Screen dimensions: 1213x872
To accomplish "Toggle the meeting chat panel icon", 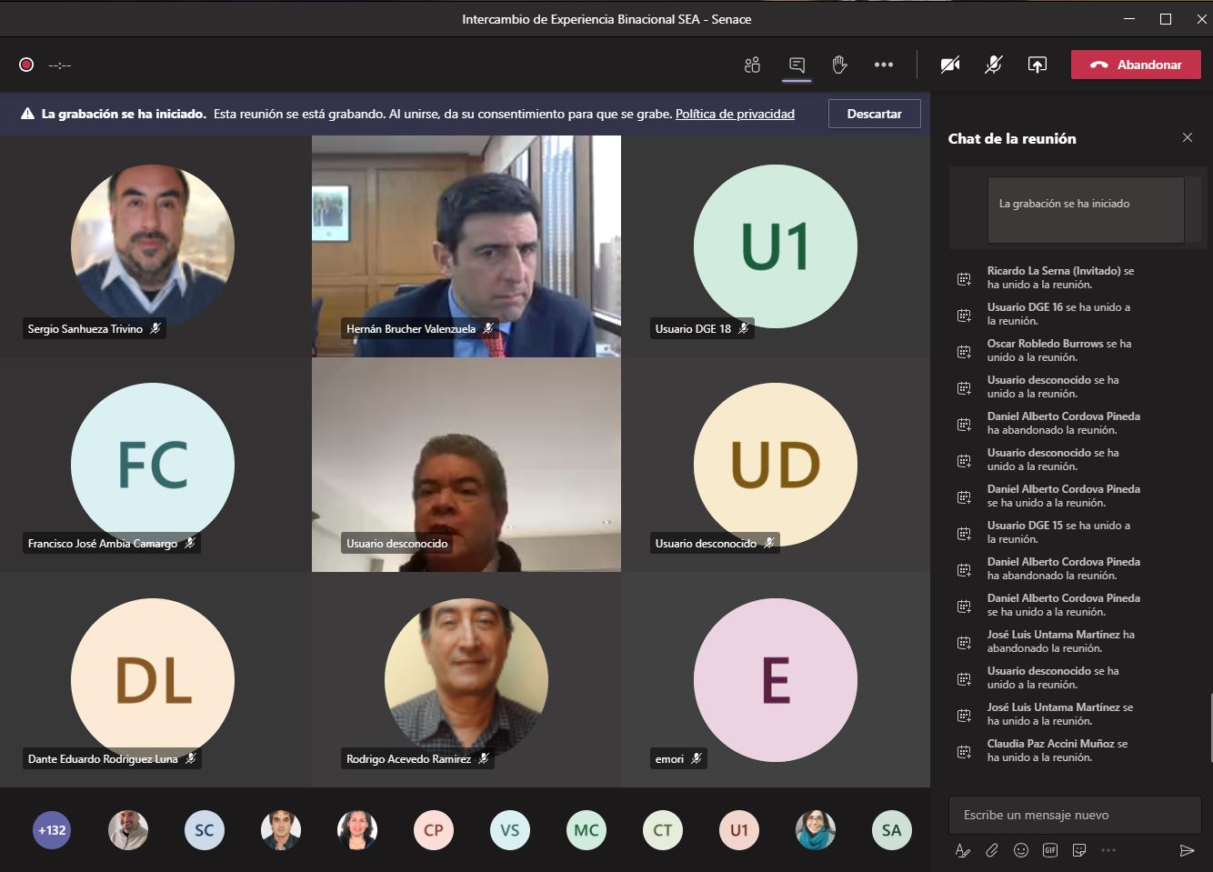I will [797, 65].
